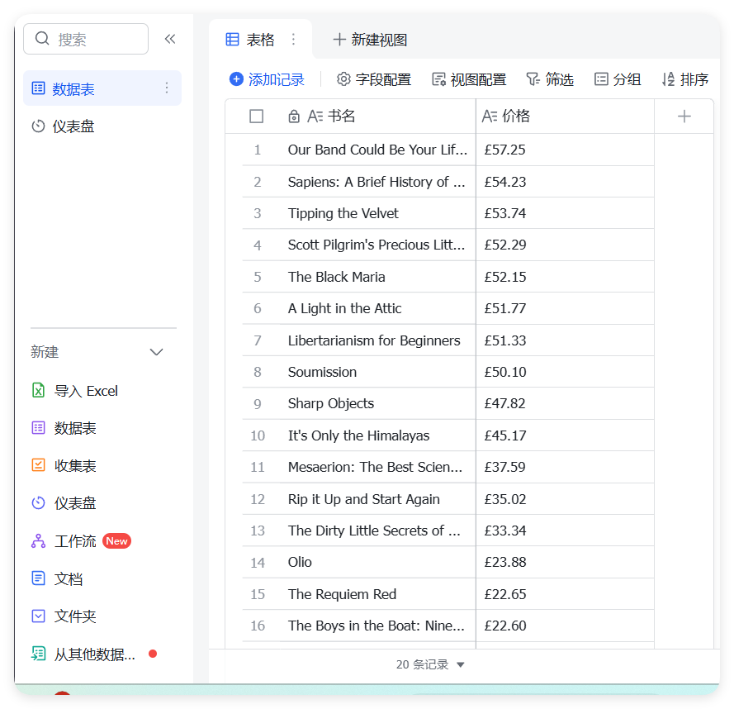Click the red New badge beside 工作流
734x709 pixels.
click(116, 540)
